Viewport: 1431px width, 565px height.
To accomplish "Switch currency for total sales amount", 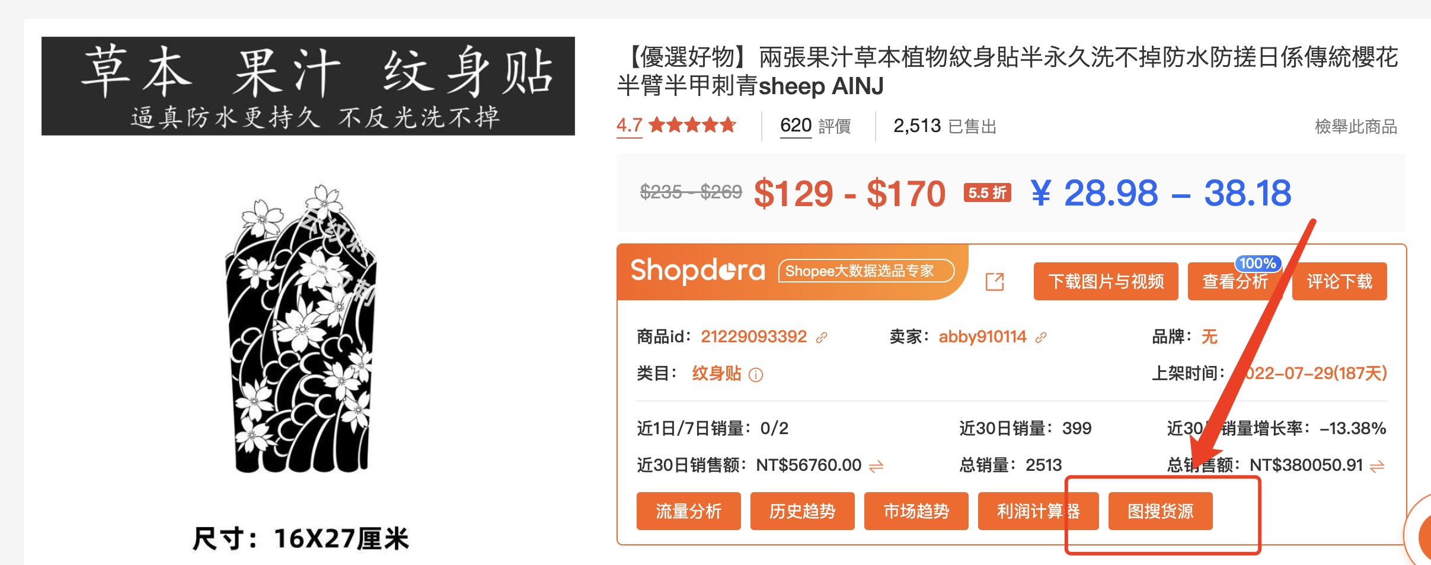I will click(1378, 467).
